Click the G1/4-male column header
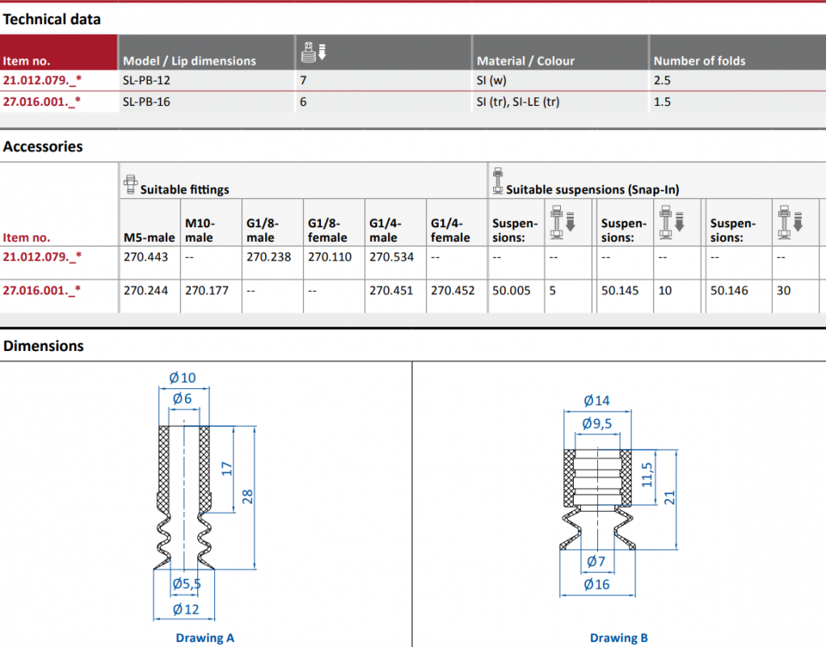The width and height of the screenshot is (826, 647). click(385, 230)
